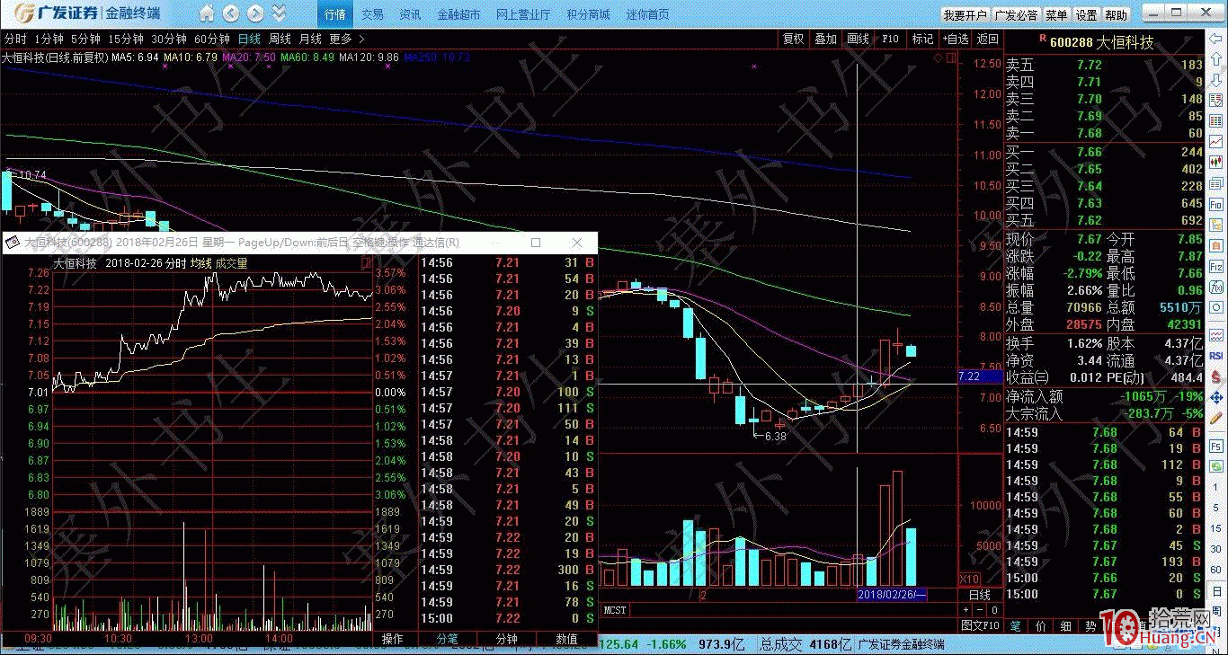Click the forward arrow navigation icon
1228x655 pixels.
255,13
